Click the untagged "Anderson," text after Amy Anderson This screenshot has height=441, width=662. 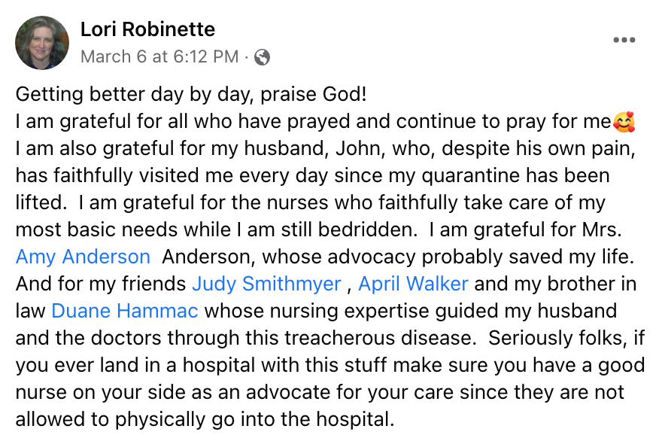[x=208, y=257]
